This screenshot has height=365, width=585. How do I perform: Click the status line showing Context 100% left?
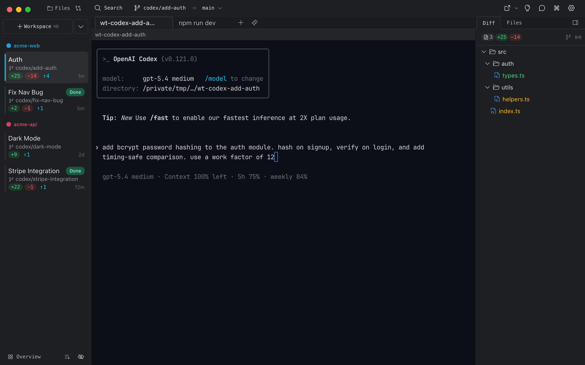[205, 177]
